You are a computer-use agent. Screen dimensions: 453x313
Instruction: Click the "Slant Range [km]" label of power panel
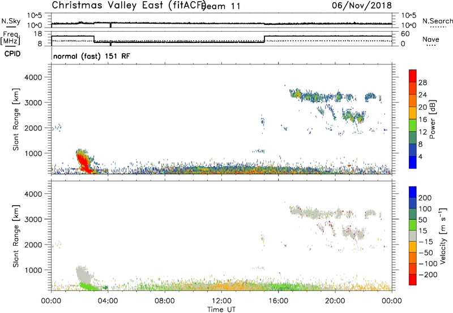point(16,120)
